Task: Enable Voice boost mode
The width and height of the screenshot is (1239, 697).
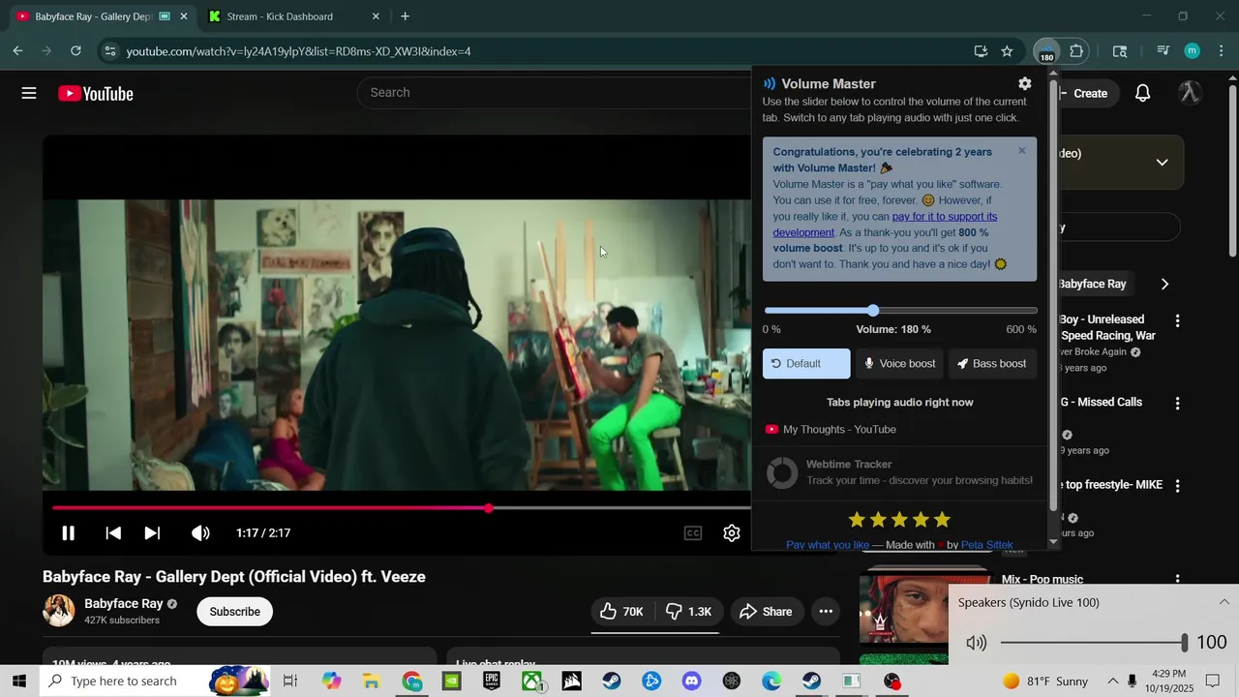Action: (x=899, y=364)
